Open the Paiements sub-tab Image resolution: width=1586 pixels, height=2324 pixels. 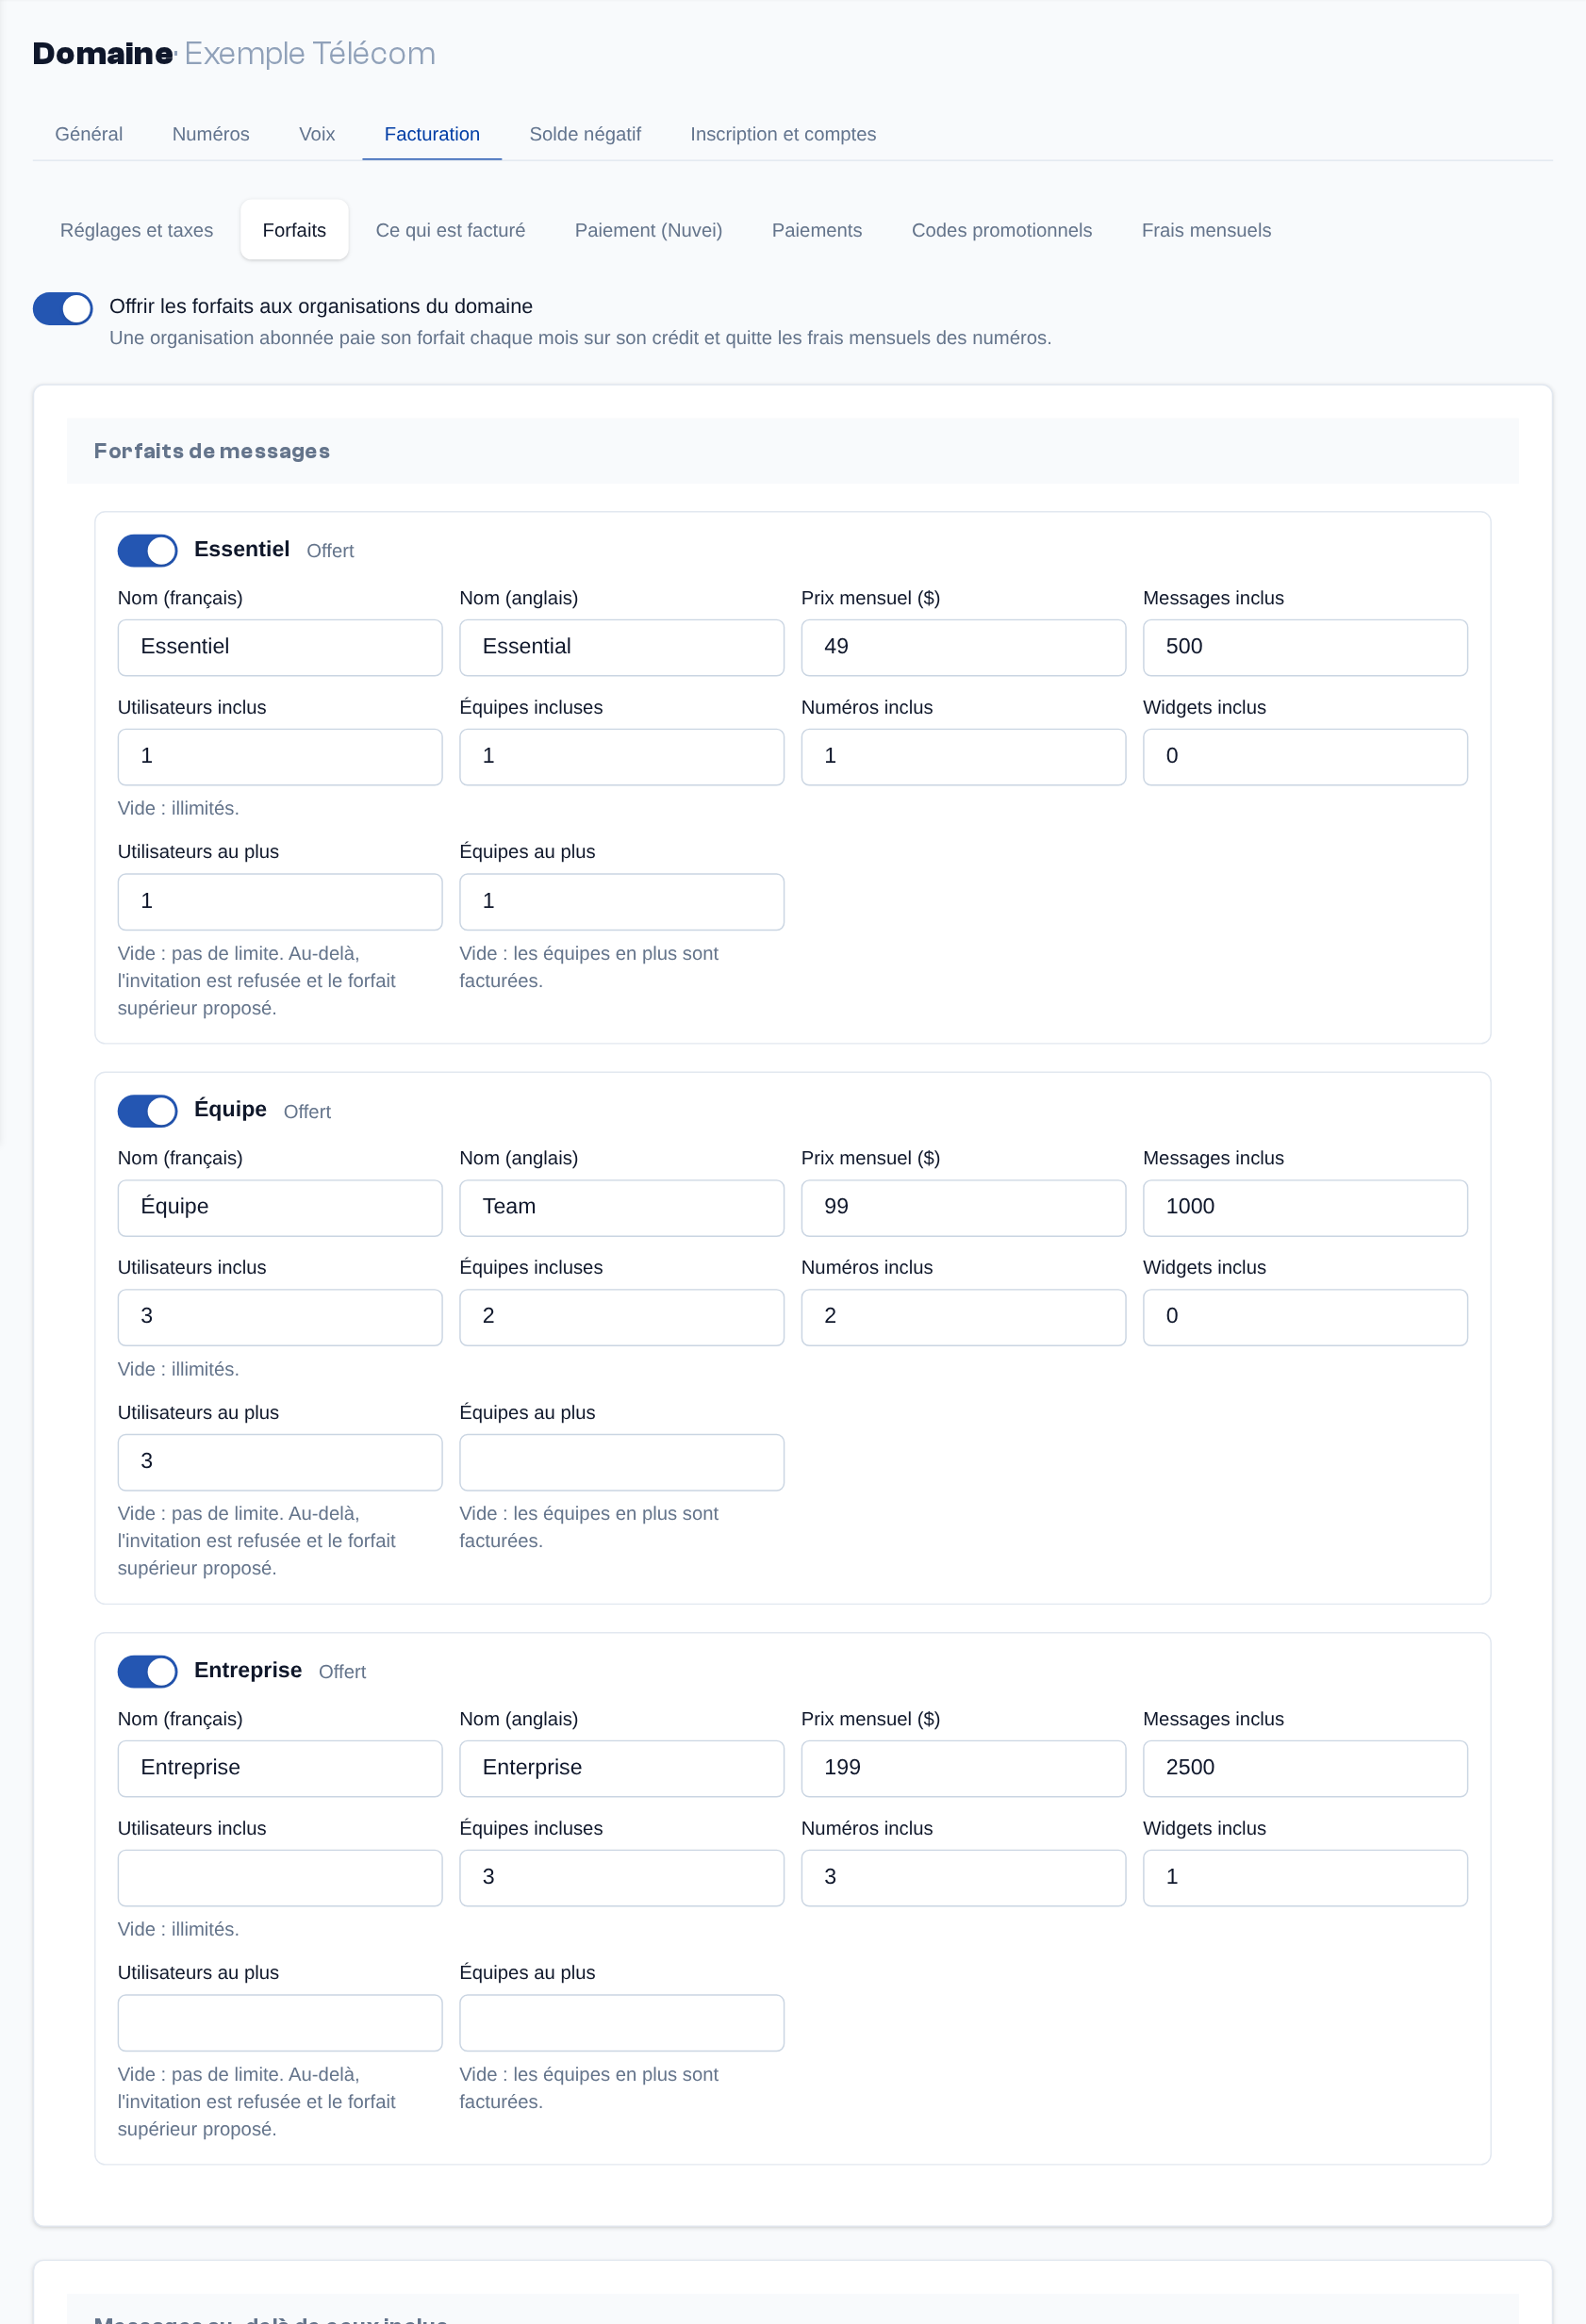[x=817, y=230]
